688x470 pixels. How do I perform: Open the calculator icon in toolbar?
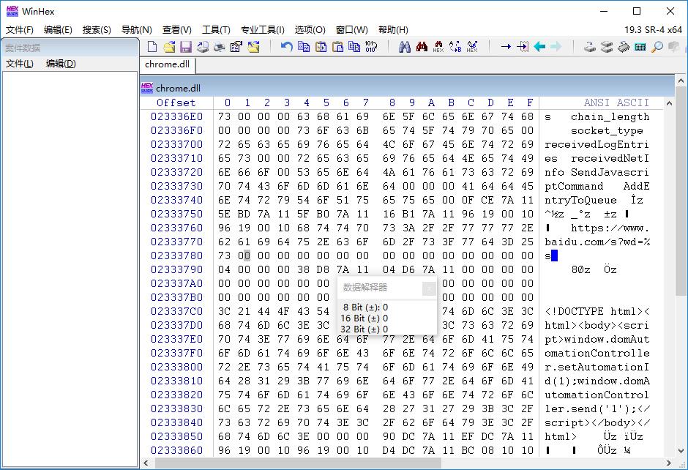(640, 47)
